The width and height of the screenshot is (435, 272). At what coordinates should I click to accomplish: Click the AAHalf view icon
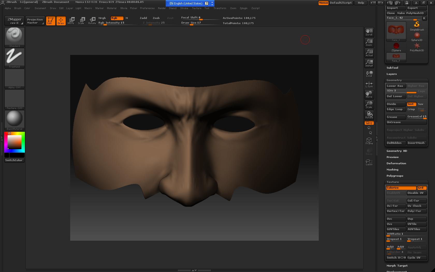click(x=369, y=63)
